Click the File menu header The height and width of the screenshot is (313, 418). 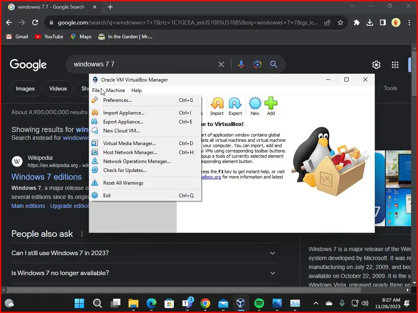tap(96, 90)
